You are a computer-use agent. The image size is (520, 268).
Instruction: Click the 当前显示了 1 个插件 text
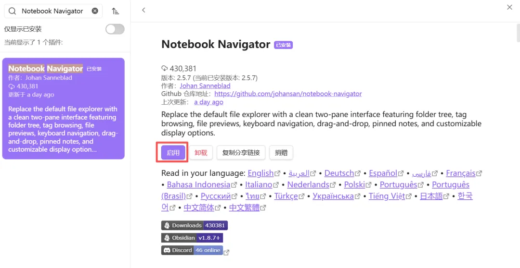[x=33, y=42]
